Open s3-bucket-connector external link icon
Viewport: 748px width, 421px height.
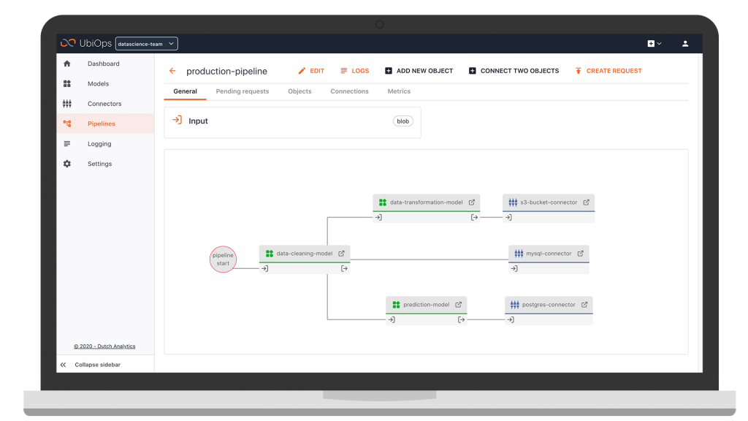pos(587,202)
